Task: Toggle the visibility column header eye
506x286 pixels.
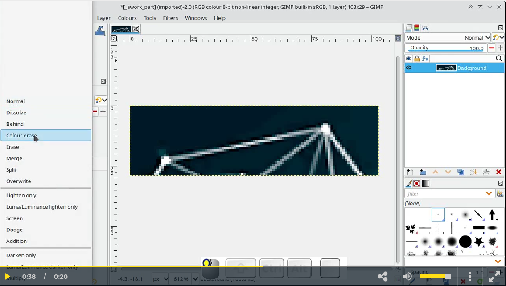Action: pyautogui.click(x=408, y=59)
